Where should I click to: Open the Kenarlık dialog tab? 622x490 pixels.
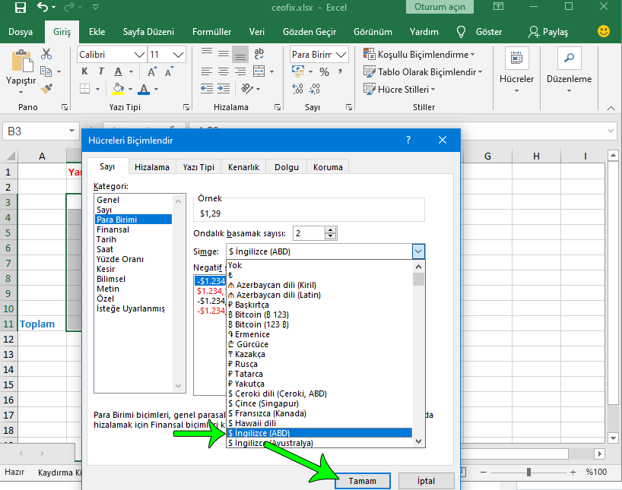pos(243,167)
